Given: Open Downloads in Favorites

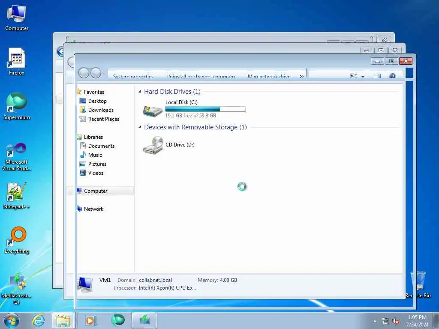Looking at the screenshot, I should [x=101, y=110].
